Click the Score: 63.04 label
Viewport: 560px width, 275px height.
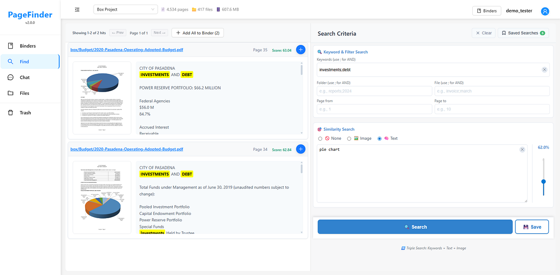[282, 50]
